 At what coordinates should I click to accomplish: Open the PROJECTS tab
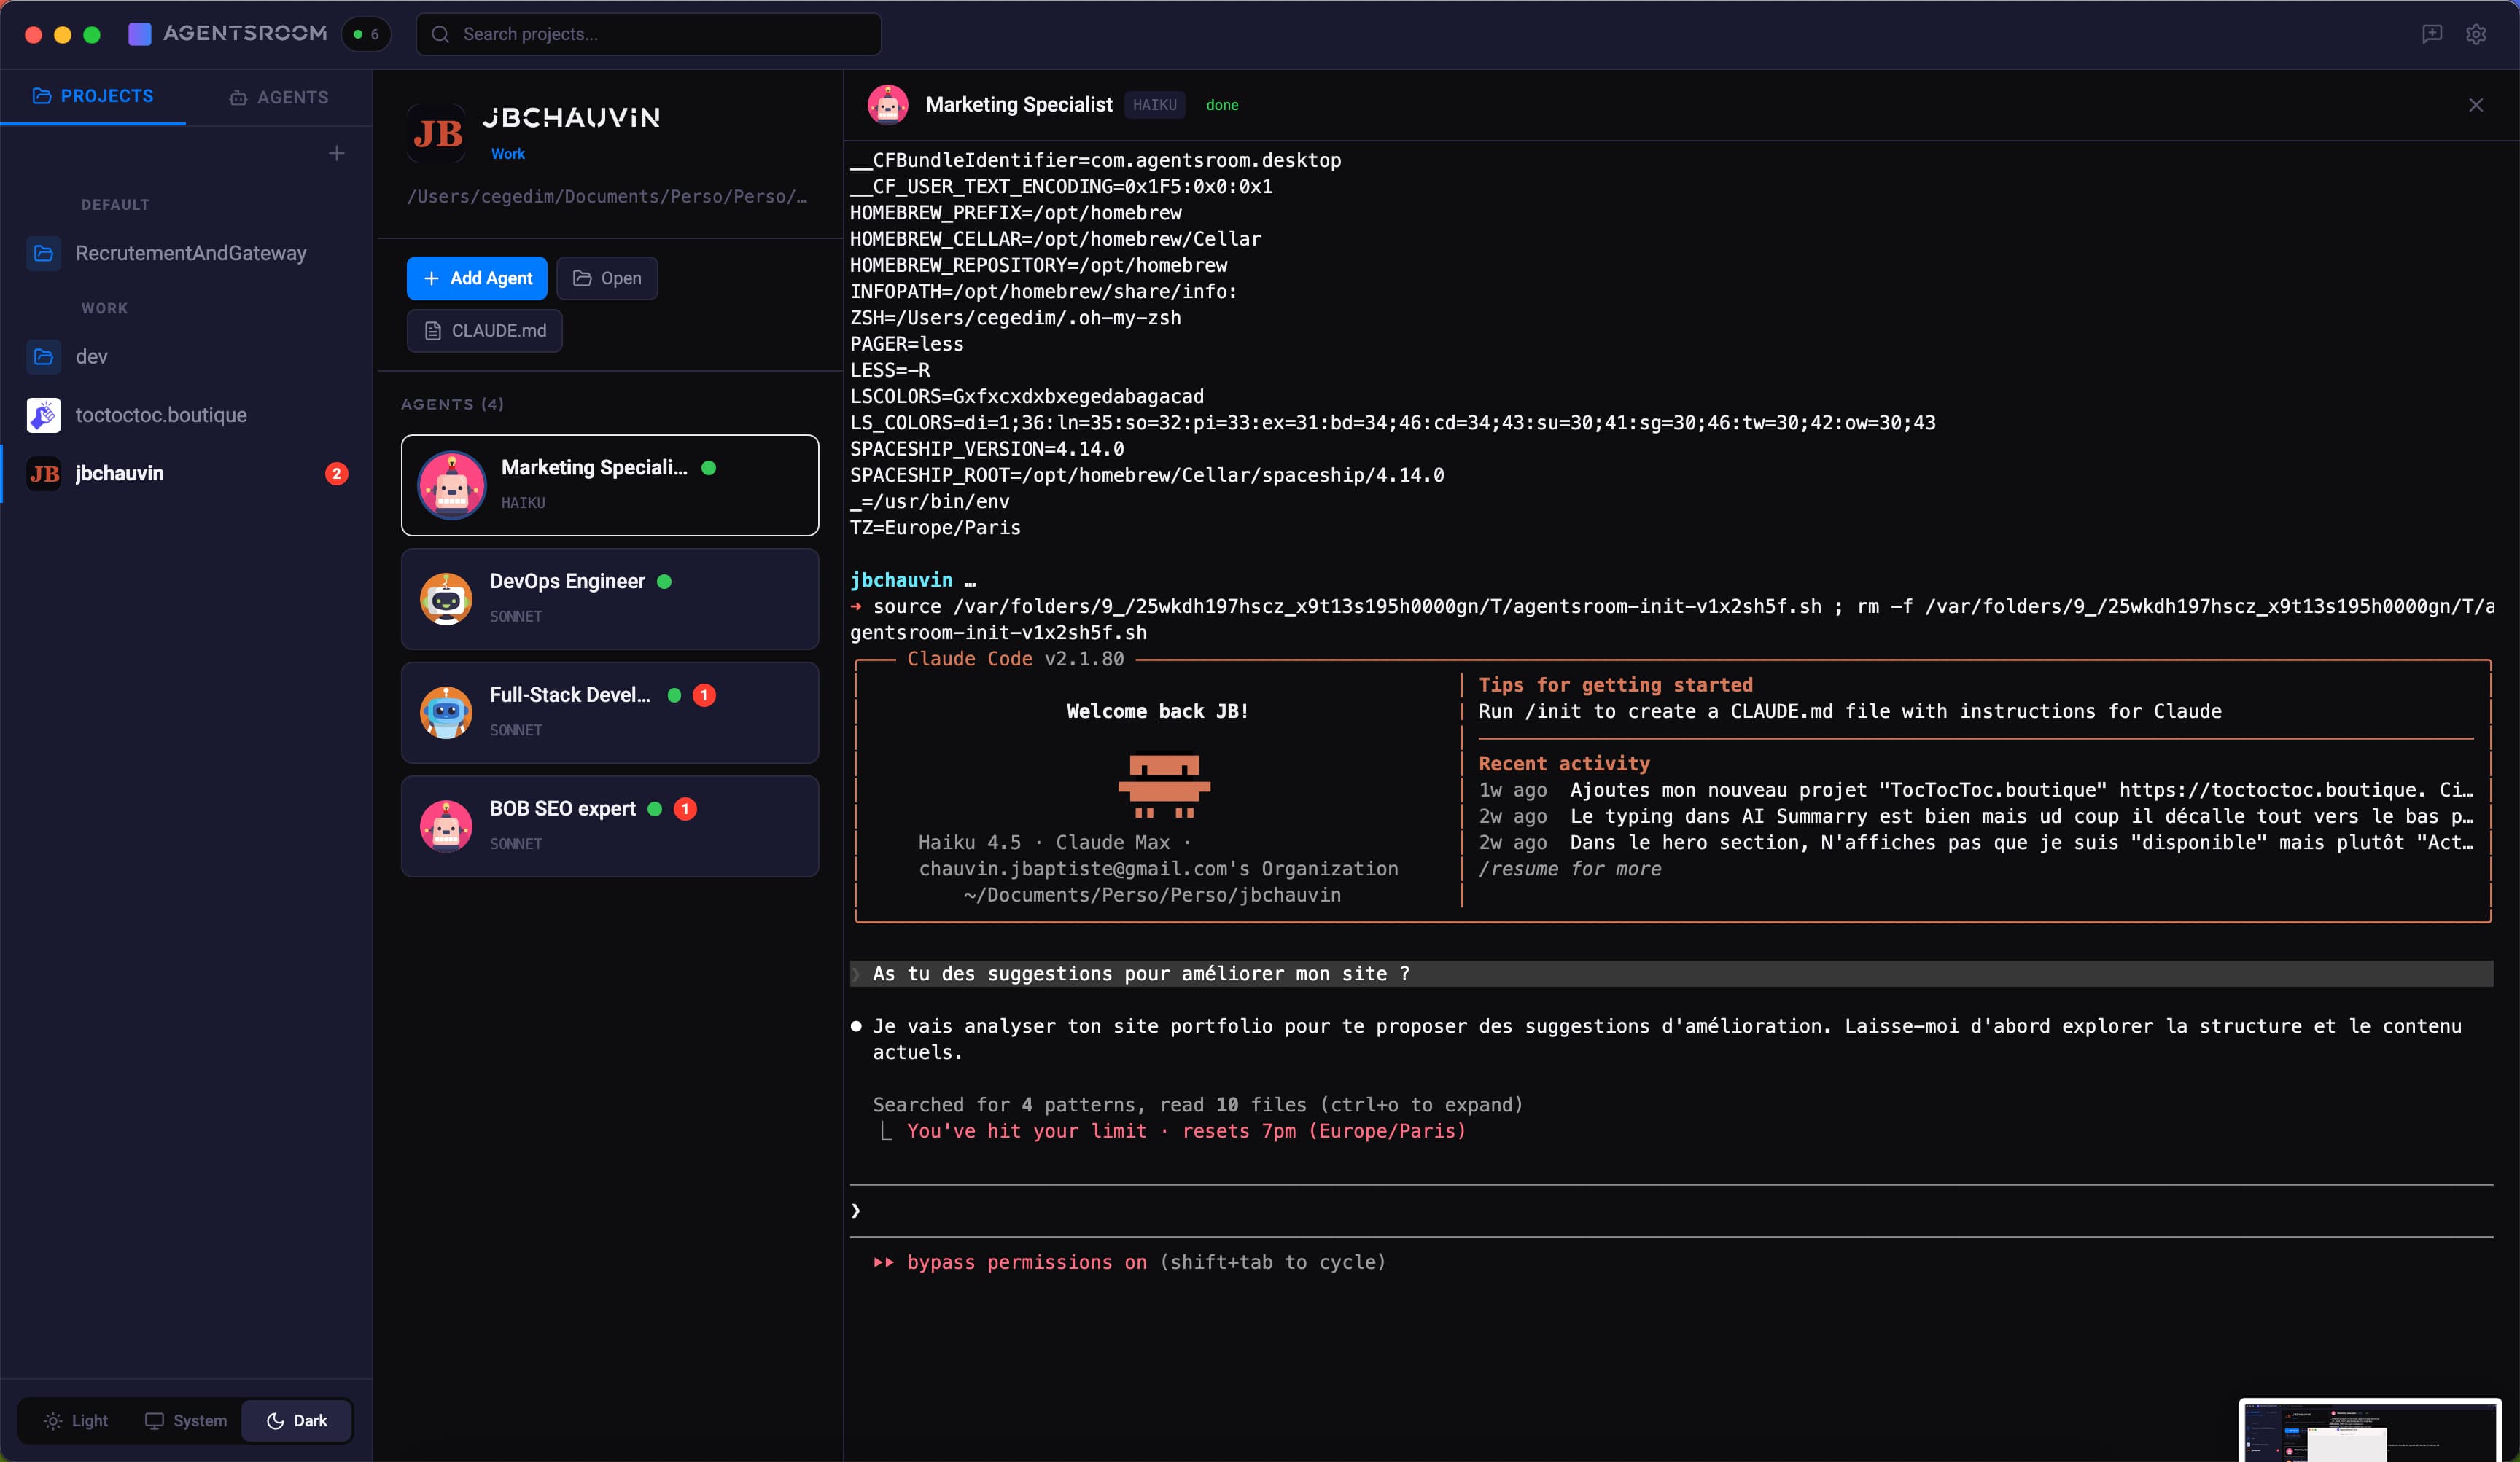pos(93,96)
